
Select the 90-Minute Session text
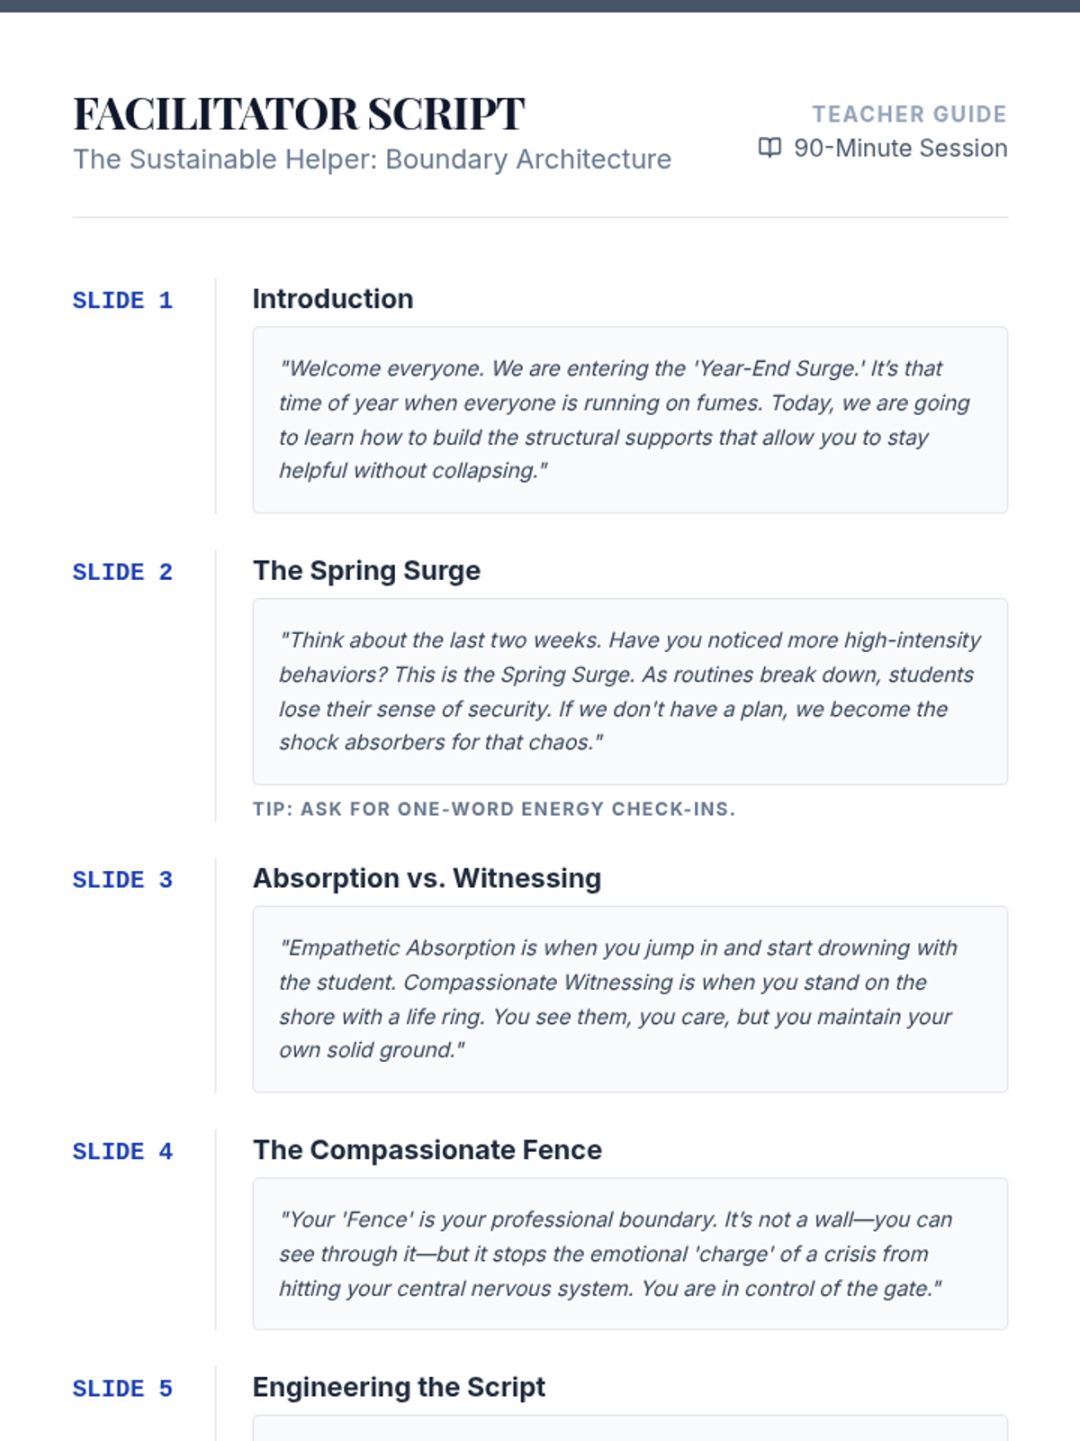tap(901, 148)
